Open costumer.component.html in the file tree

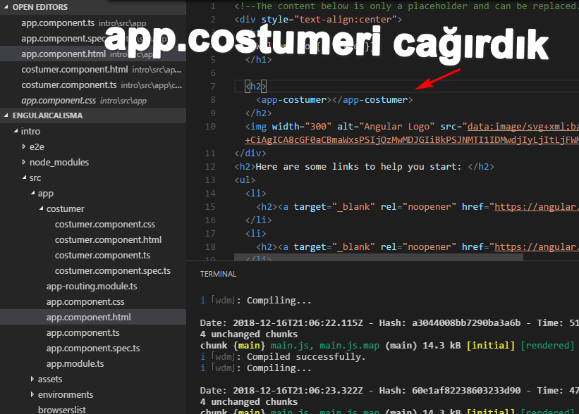pos(108,239)
